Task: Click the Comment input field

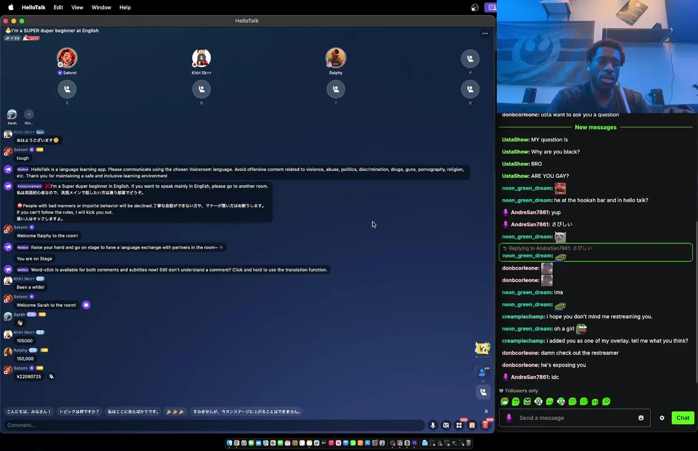Action: pyautogui.click(x=214, y=425)
